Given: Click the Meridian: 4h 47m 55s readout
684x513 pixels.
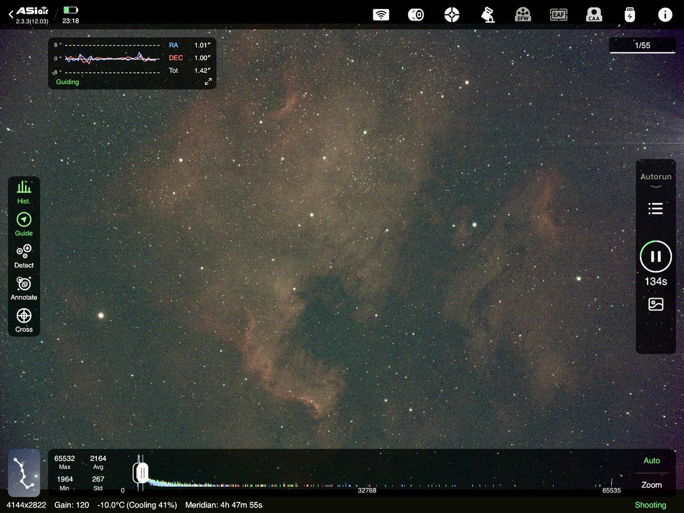Looking at the screenshot, I should [225, 505].
